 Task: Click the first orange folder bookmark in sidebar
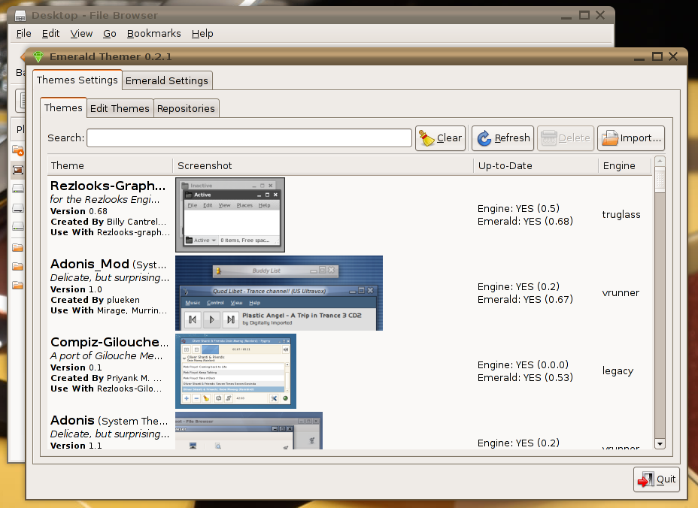click(x=18, y=247)
